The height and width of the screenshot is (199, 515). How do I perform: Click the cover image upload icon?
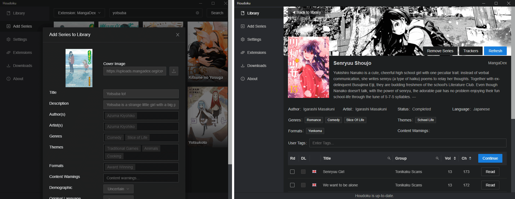tap(174, 71)
